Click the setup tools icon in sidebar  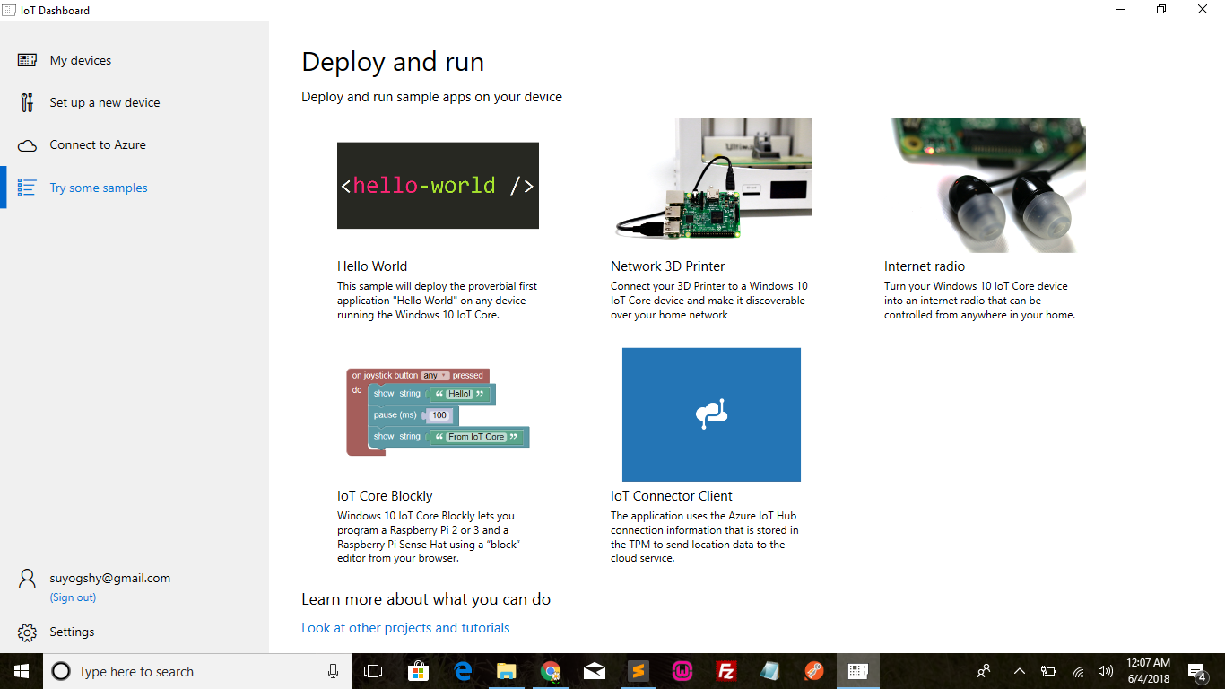click(x=27, y=102)
